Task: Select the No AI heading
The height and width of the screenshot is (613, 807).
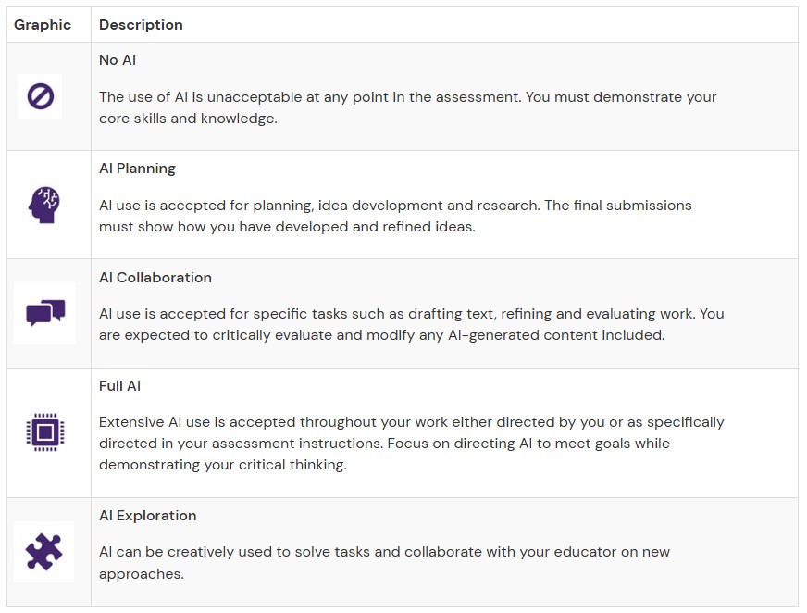Action: pyautogui.click(x=118, y=60)
